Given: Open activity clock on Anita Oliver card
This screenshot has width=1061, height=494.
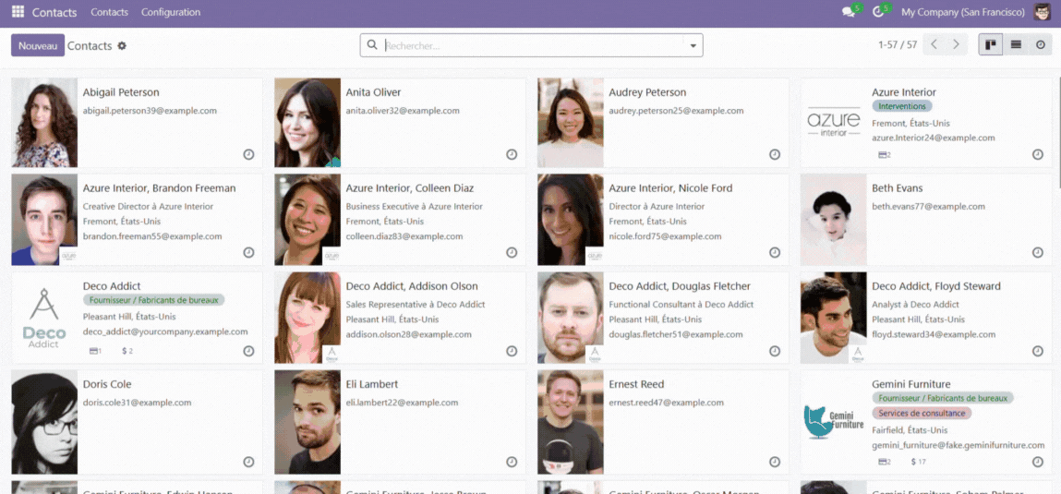Looking at the screenshot, I should coord(512,154).
